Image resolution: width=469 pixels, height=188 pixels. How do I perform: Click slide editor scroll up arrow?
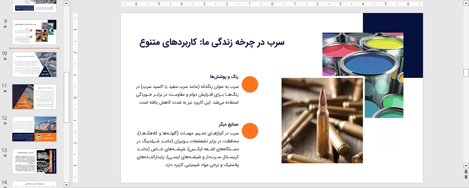click(x=466, y=3)
